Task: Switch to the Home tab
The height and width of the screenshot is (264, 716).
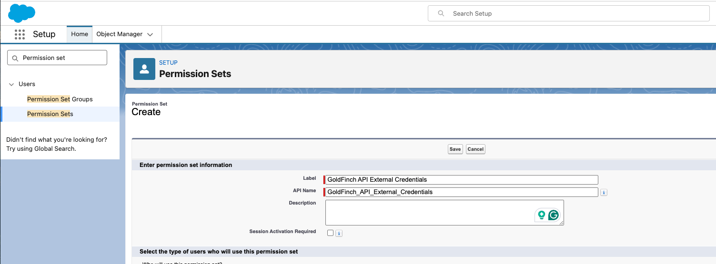Action: 80,34
